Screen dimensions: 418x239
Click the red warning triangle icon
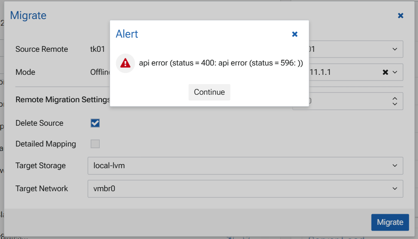coord(125,63)
